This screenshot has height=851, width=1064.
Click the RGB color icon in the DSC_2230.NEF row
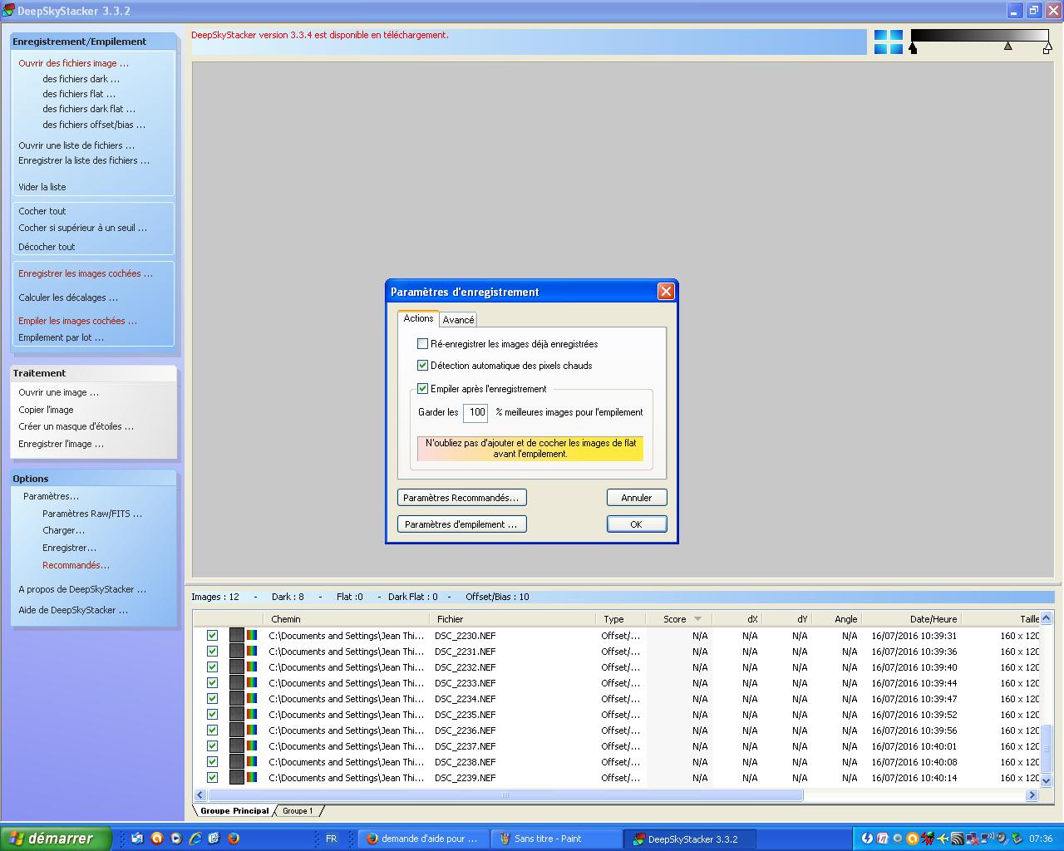252,636
